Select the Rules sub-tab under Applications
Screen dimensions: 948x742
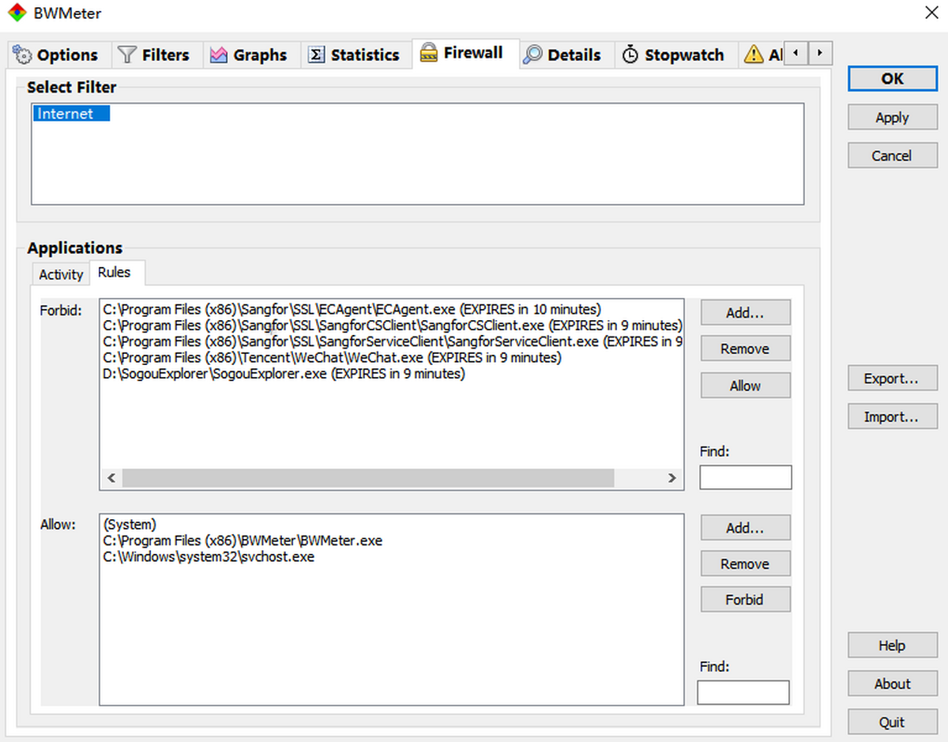pyautogui.click(x=117, y=273)
